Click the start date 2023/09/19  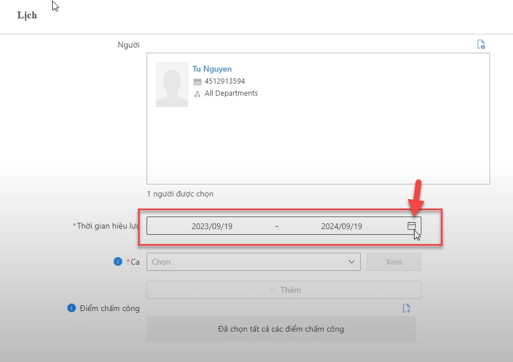(x=212, y=226)
